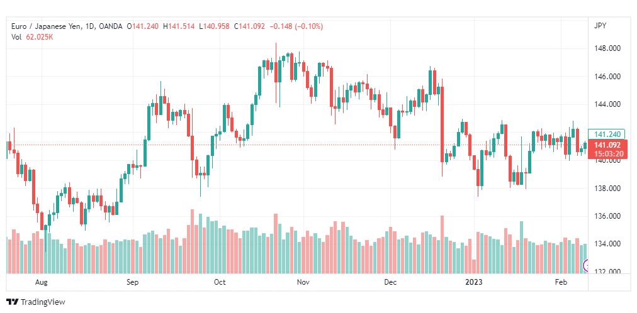Click the red 141.092 current price tag

(608, 145)
